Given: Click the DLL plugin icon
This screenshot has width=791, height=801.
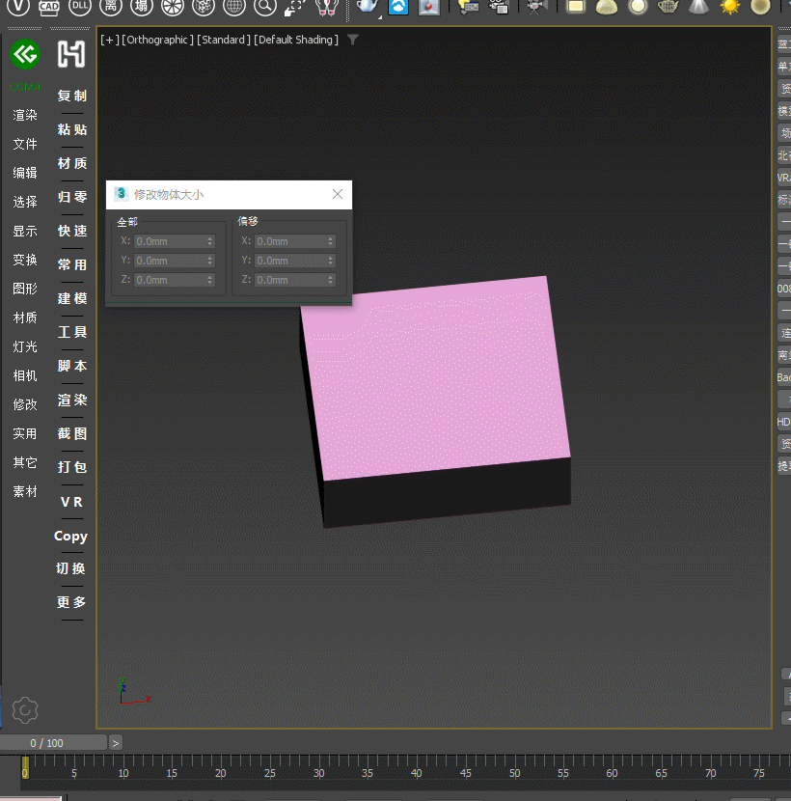Looking at the screenshot, I should (x=79, y=9).
